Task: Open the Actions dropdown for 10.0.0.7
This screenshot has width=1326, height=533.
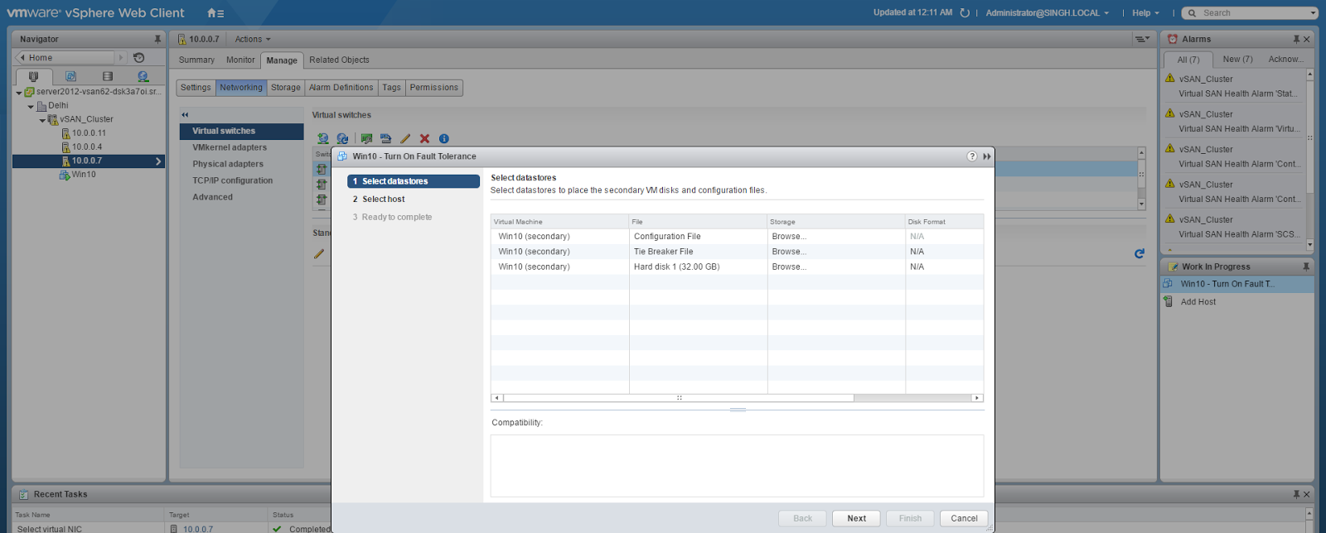Action: 252,39
